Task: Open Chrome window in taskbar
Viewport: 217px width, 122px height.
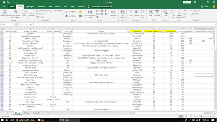Action: (x=26, y=120)
